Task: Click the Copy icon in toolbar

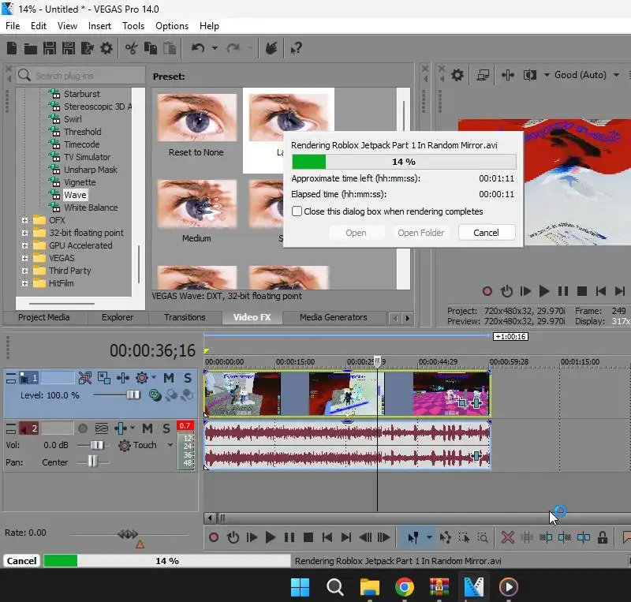Action: click(x=151, y=48)
